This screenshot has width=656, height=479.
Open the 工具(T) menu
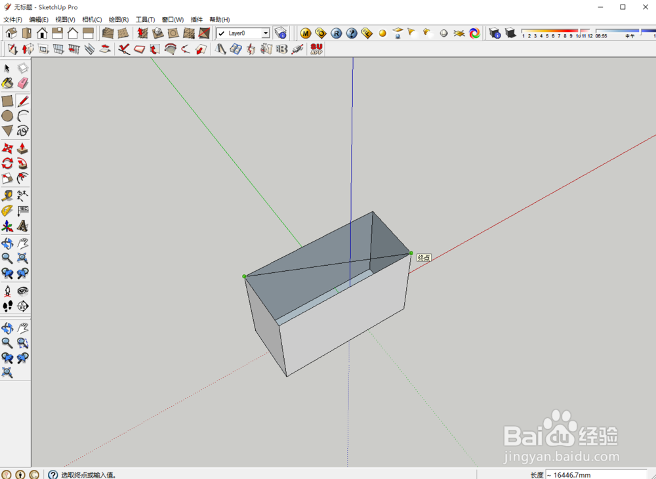tap(145, 20)
